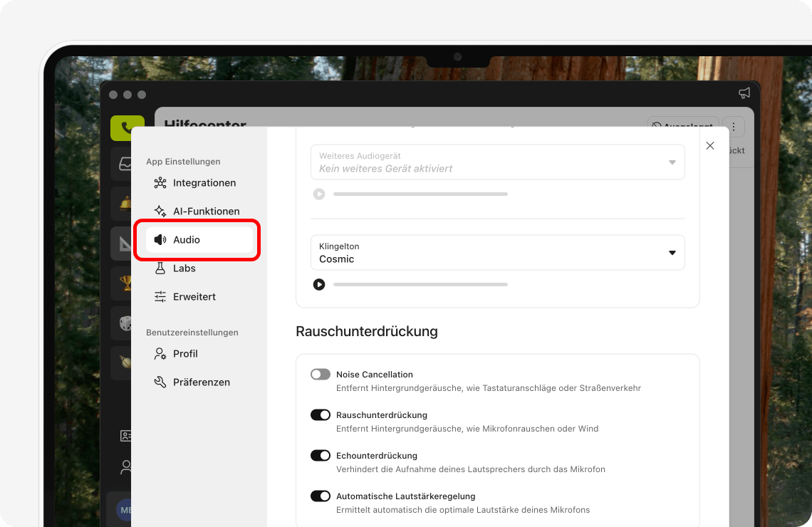Select the Erweitert settings entry
The width and height of the screenshot is (812, 527).
pyautogui.click(x=194, y=296)
